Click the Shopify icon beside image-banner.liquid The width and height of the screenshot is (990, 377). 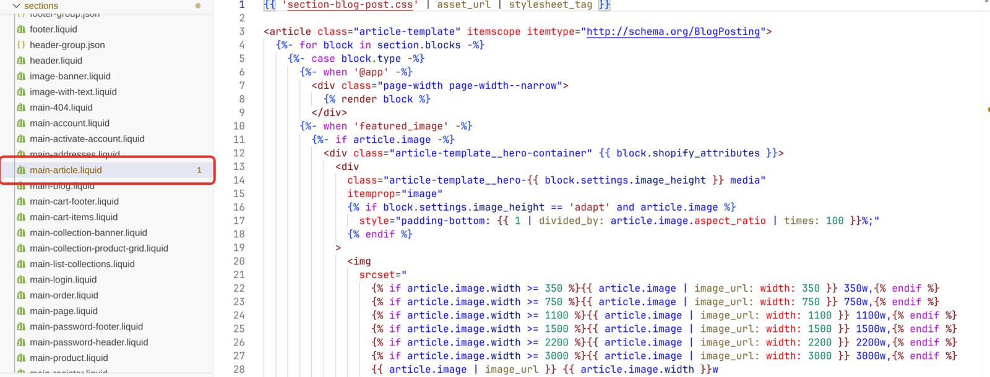(x=21, y=76)
